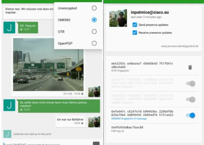Image resolution: width=204 pixels, height=145 pixels.
Task: Select the Unencrypted radio option
Action: [94, 8]
